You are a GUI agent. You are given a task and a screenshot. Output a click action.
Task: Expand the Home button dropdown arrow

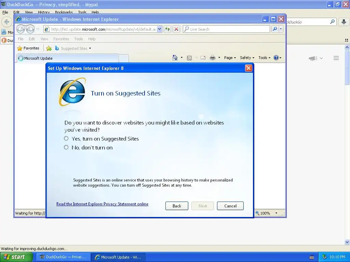pos(181,58)
